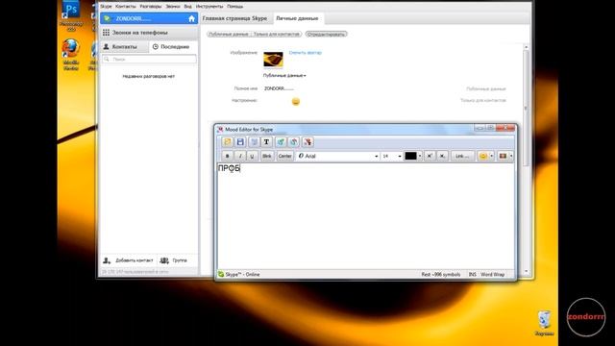
Task: Click inside the Mood Editor text area
Action: 365,215
